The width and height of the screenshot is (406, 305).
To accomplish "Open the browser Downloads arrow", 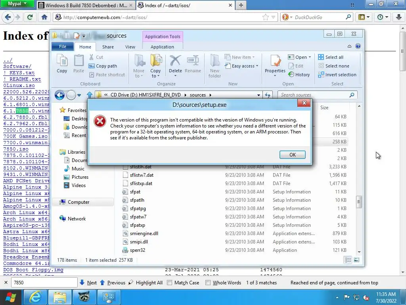I will pos(399,17).
